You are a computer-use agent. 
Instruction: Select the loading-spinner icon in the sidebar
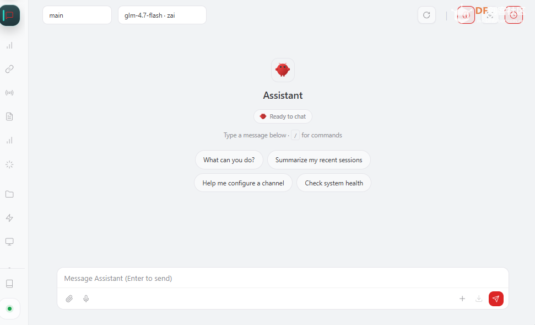coord(9,164)
